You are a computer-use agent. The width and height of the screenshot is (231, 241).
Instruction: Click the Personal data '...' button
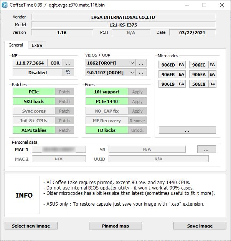coord(206,149)
